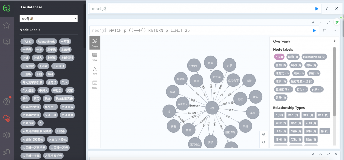Select the RelatedNode label in sidebar
344x160 pixels.
(x=47, y=41)
